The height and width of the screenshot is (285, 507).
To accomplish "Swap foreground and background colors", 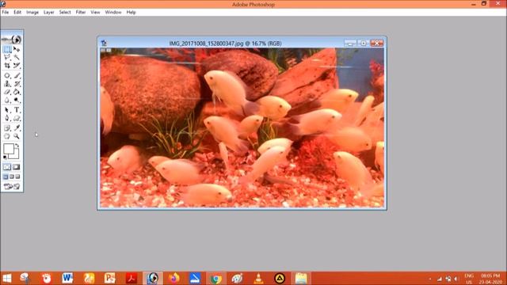I will (17, 146).
